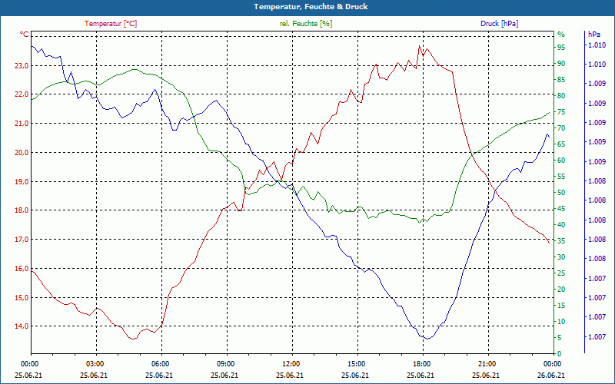Click the '10' humidity axis tick
This screenshot has width=615, height=384.
click(561, 321)
